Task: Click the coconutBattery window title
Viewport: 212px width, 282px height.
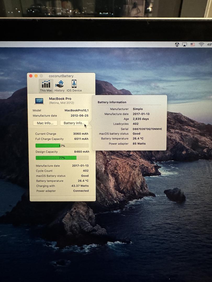Action: pyautogui.click(x=61, y=76)
